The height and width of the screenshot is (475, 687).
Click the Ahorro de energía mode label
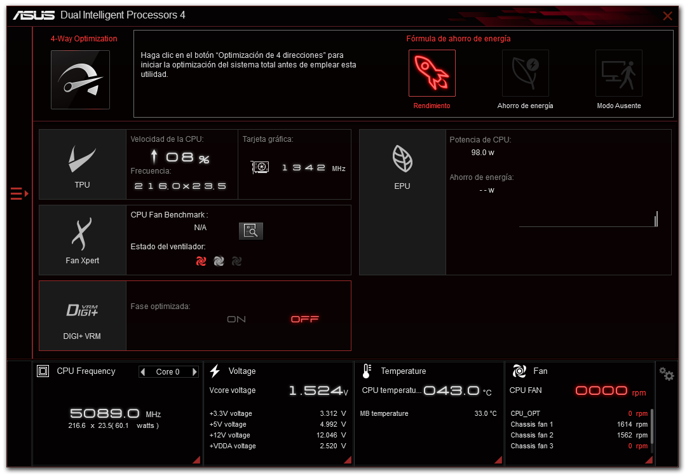click(x=526, y=106)
